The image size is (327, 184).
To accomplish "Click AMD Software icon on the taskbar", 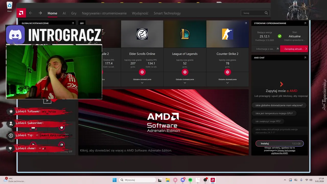I will (x=212, y=180).
